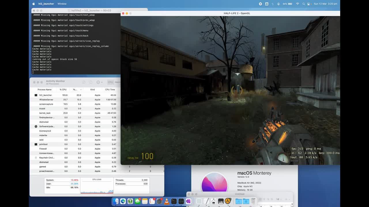
Task: Switch to the CPU tab in Activity Monitor
Action: (x=110, y=82)
